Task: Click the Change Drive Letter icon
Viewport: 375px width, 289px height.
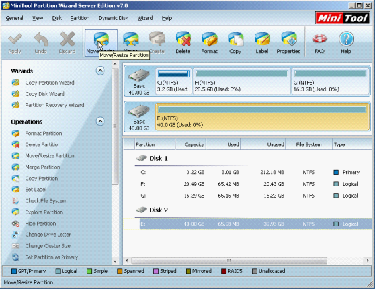Action: point(16,235)
